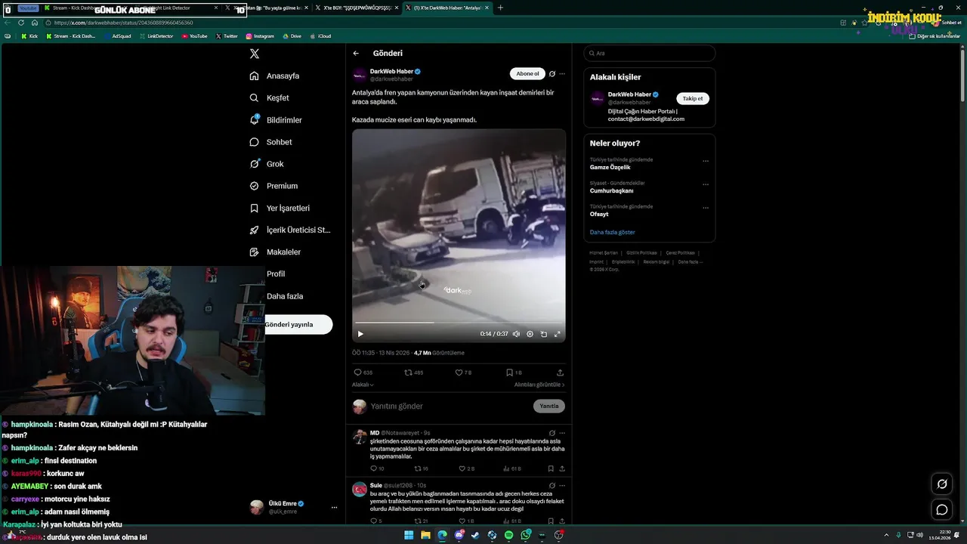Open the X logo home link
Screen dimensions: 967x544
click(x=255, y=54)
